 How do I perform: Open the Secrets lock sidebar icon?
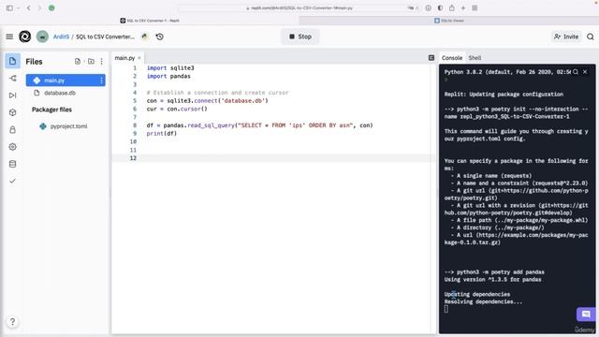[x=12, y=129]
